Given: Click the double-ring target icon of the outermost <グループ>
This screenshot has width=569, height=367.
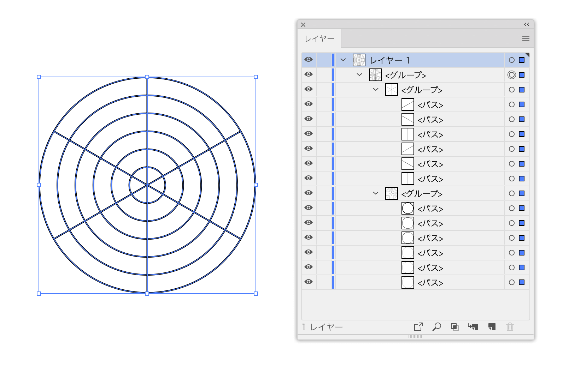Looking at the screenshot, I should point(511,75).
